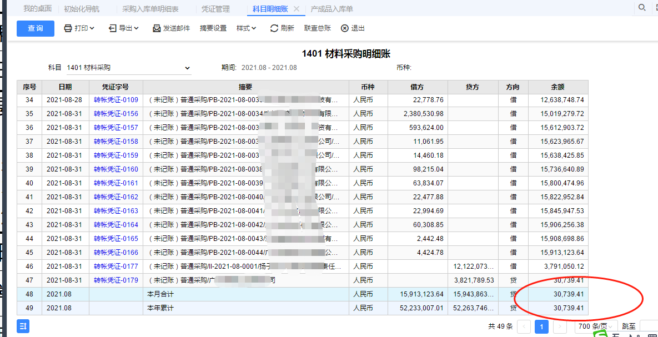Open voucher link 转帐凭证-0162
This screenshot has height=337, width=658.
(116, 197)
